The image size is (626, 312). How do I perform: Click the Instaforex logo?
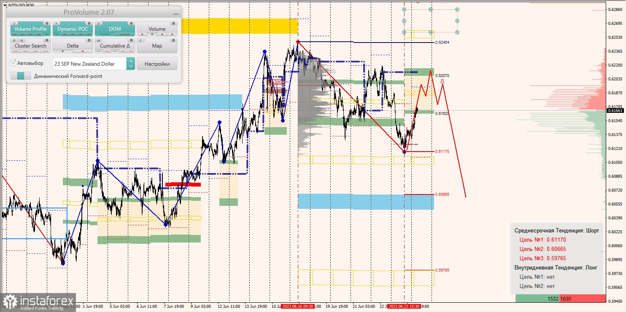38,302
